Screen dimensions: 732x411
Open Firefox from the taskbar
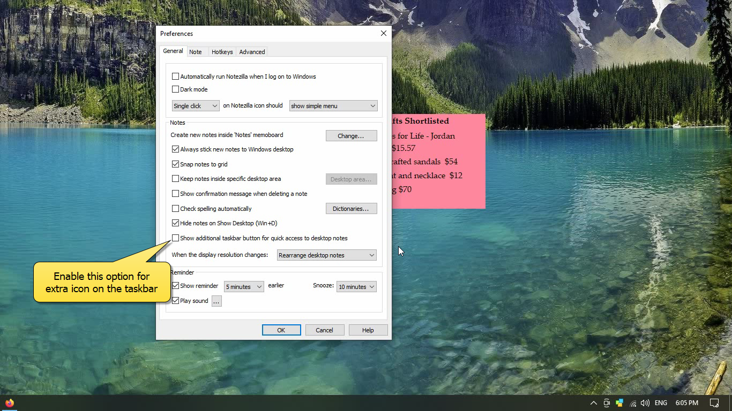tap(10, 403)
